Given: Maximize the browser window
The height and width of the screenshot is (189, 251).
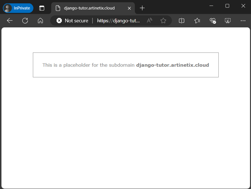Looking at the screenshot, I should coord(227,6).
